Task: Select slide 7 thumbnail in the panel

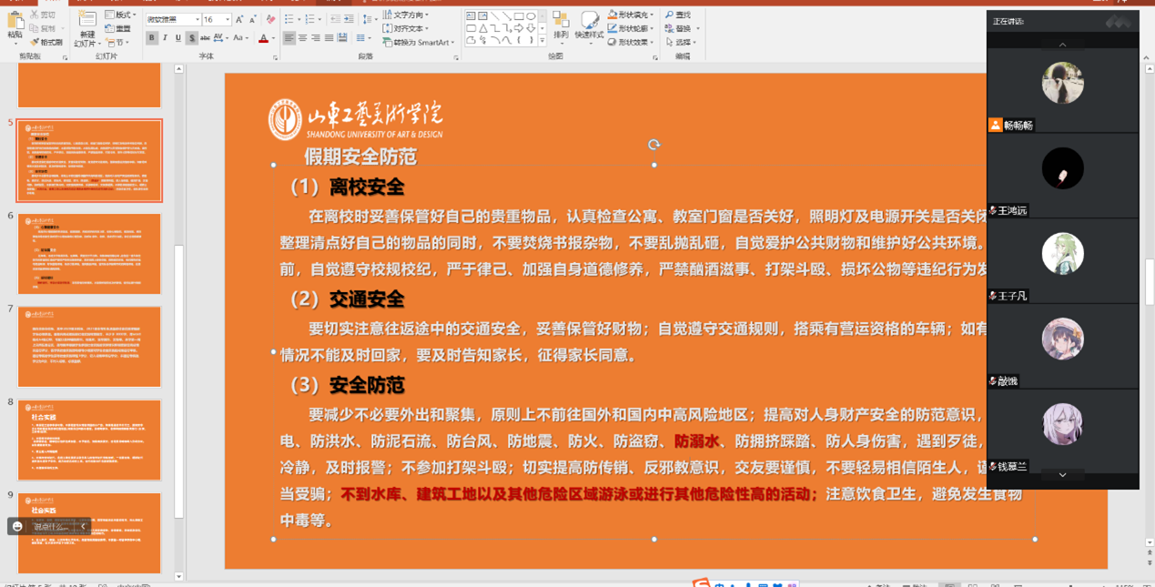Action: click(89, 346)
